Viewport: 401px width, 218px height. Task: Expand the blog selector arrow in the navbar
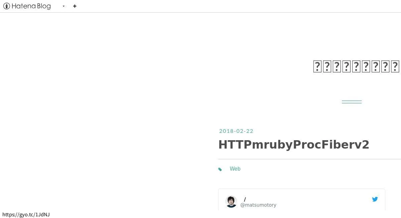click(63, 6)
